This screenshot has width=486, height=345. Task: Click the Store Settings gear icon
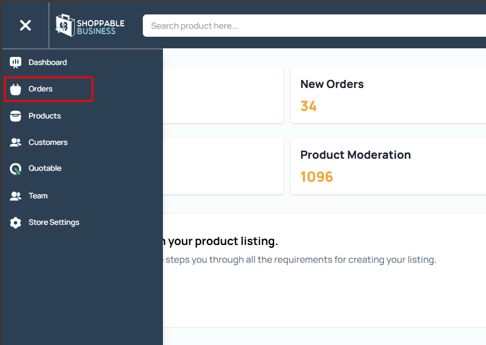(16, 223)
